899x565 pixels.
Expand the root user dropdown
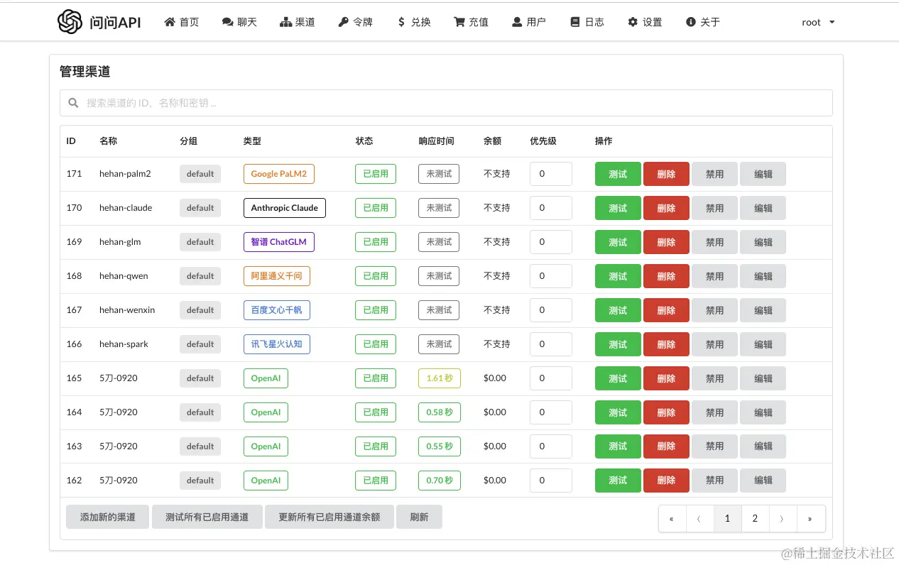tap(818, 22)
